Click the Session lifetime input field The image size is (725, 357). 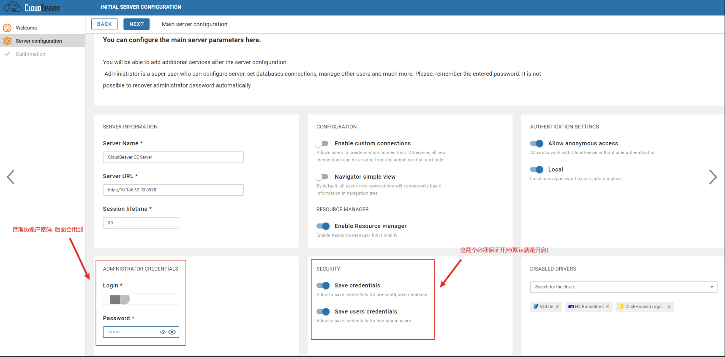coord(141,223)
